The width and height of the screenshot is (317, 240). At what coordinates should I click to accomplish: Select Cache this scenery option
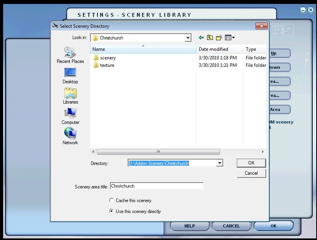[112, 201]
